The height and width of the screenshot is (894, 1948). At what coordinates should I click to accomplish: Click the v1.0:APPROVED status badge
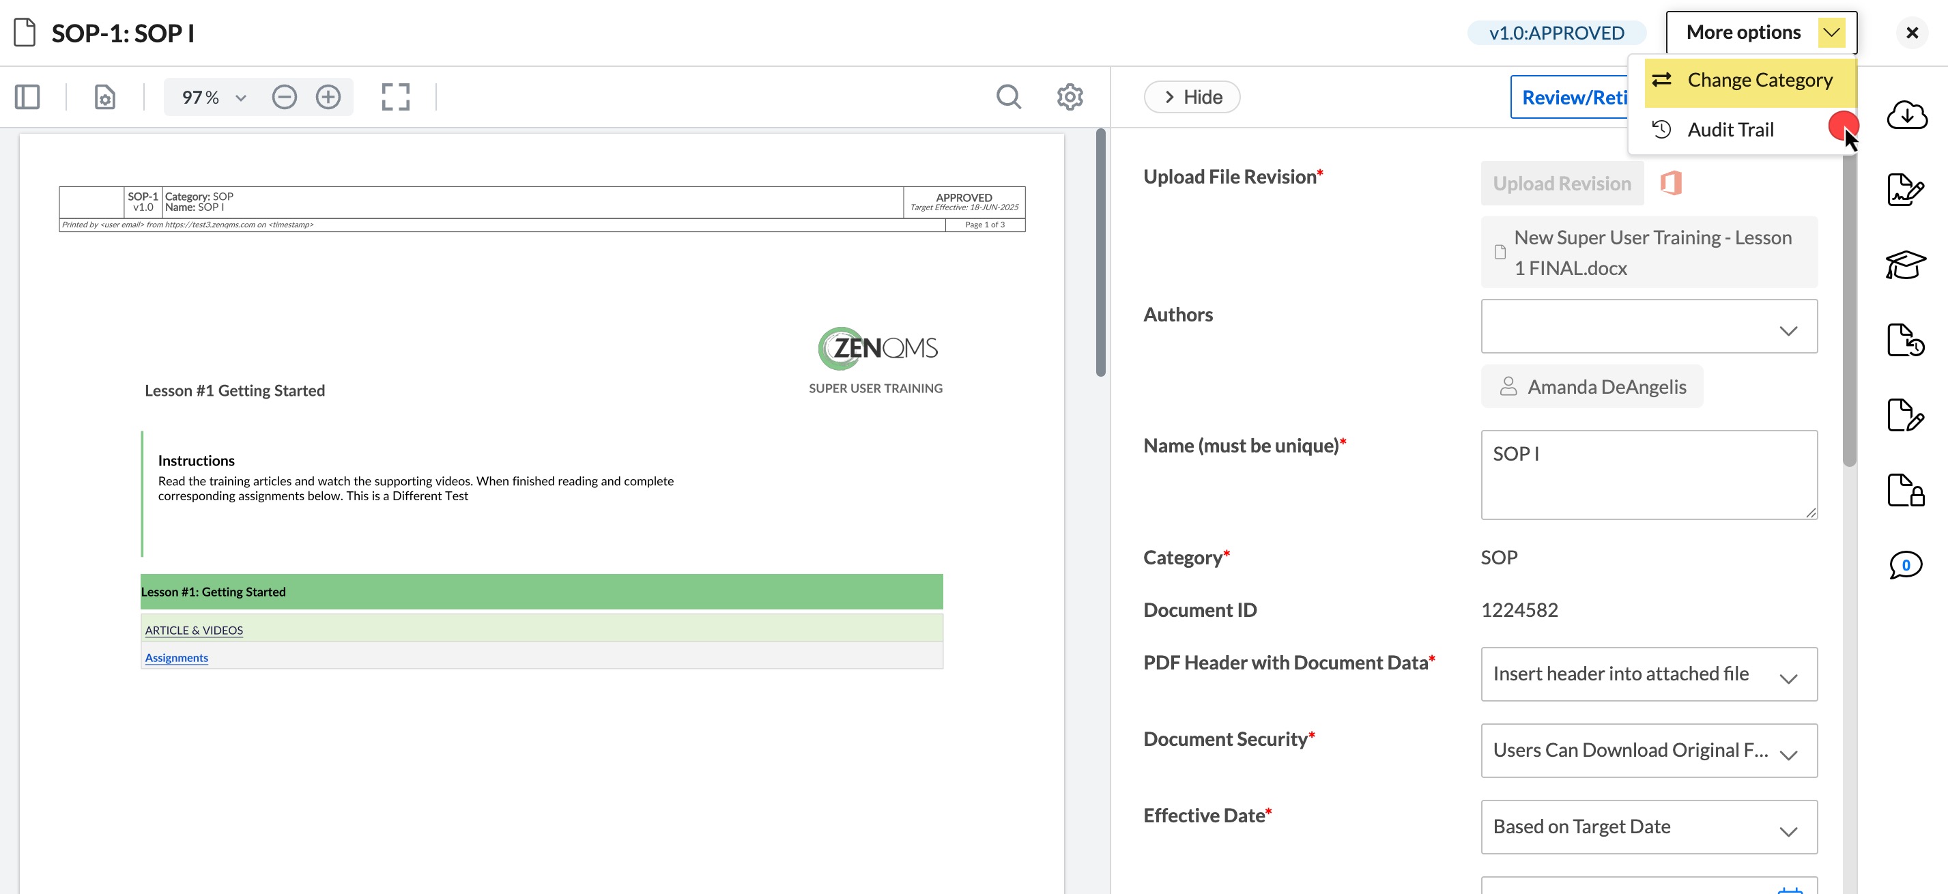pos(1556,33)
